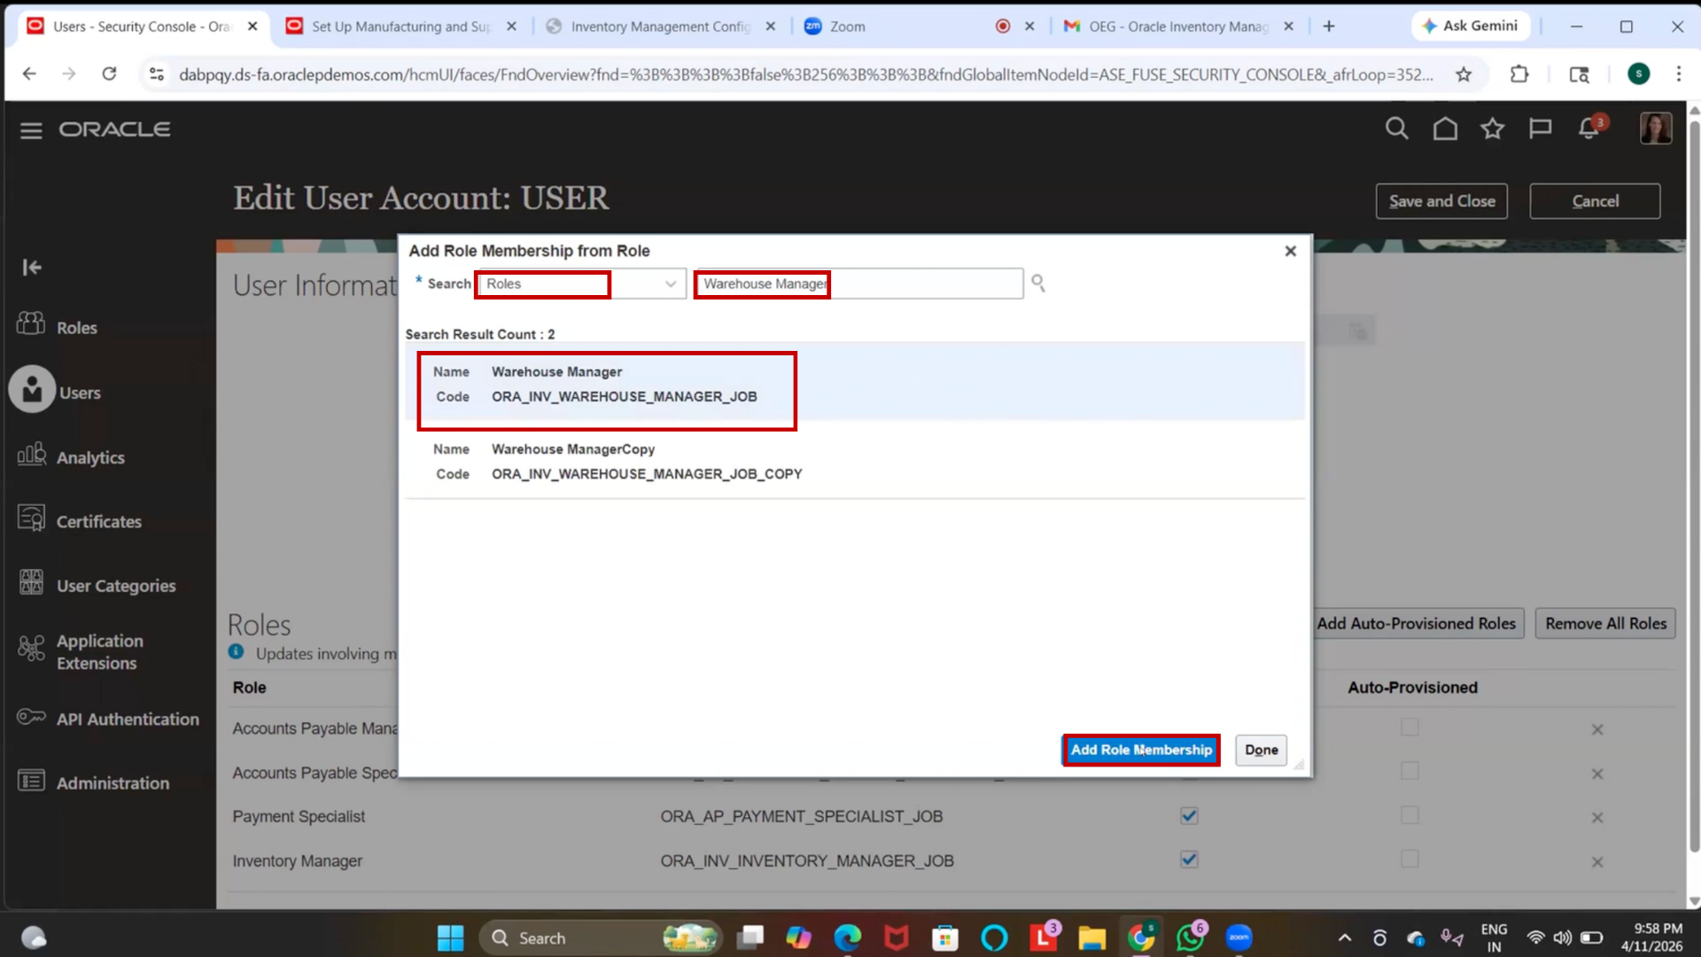Open the Chrome extensions puzzle icon
Viewport: 1701px width, 957px height.
click(x=1519, y=74)
